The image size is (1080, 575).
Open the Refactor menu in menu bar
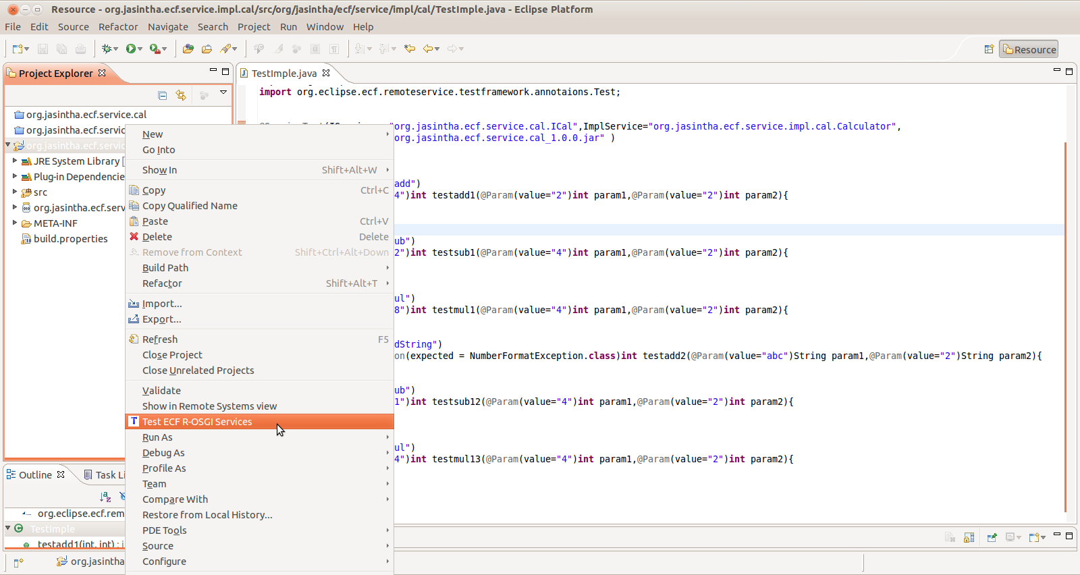118,27
